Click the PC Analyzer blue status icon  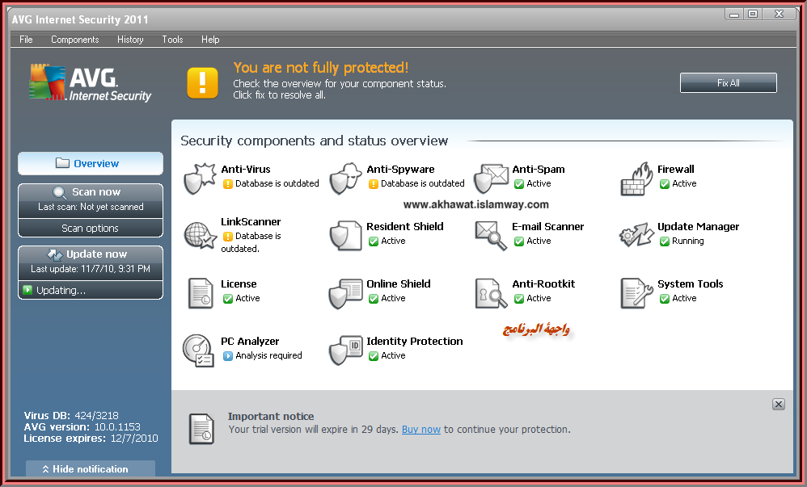(x=228, y=356)
